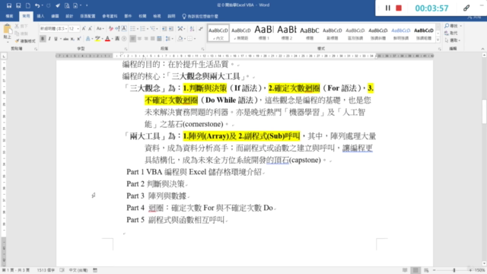
Task: Click the red font color button
Action: (x=107, y=39)
